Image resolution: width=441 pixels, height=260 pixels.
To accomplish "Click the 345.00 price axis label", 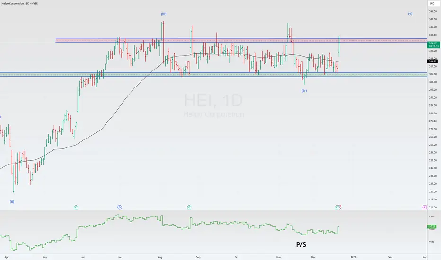I will (433, 11).
